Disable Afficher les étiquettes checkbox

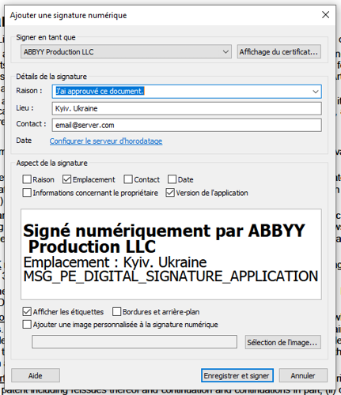27,311
